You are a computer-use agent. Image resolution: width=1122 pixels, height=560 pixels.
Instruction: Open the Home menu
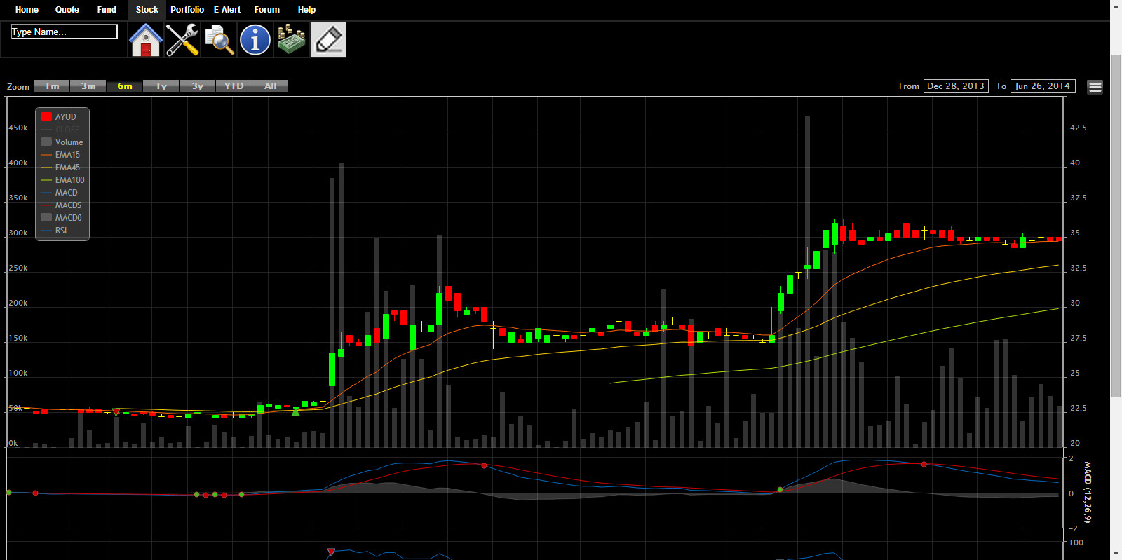27,10
